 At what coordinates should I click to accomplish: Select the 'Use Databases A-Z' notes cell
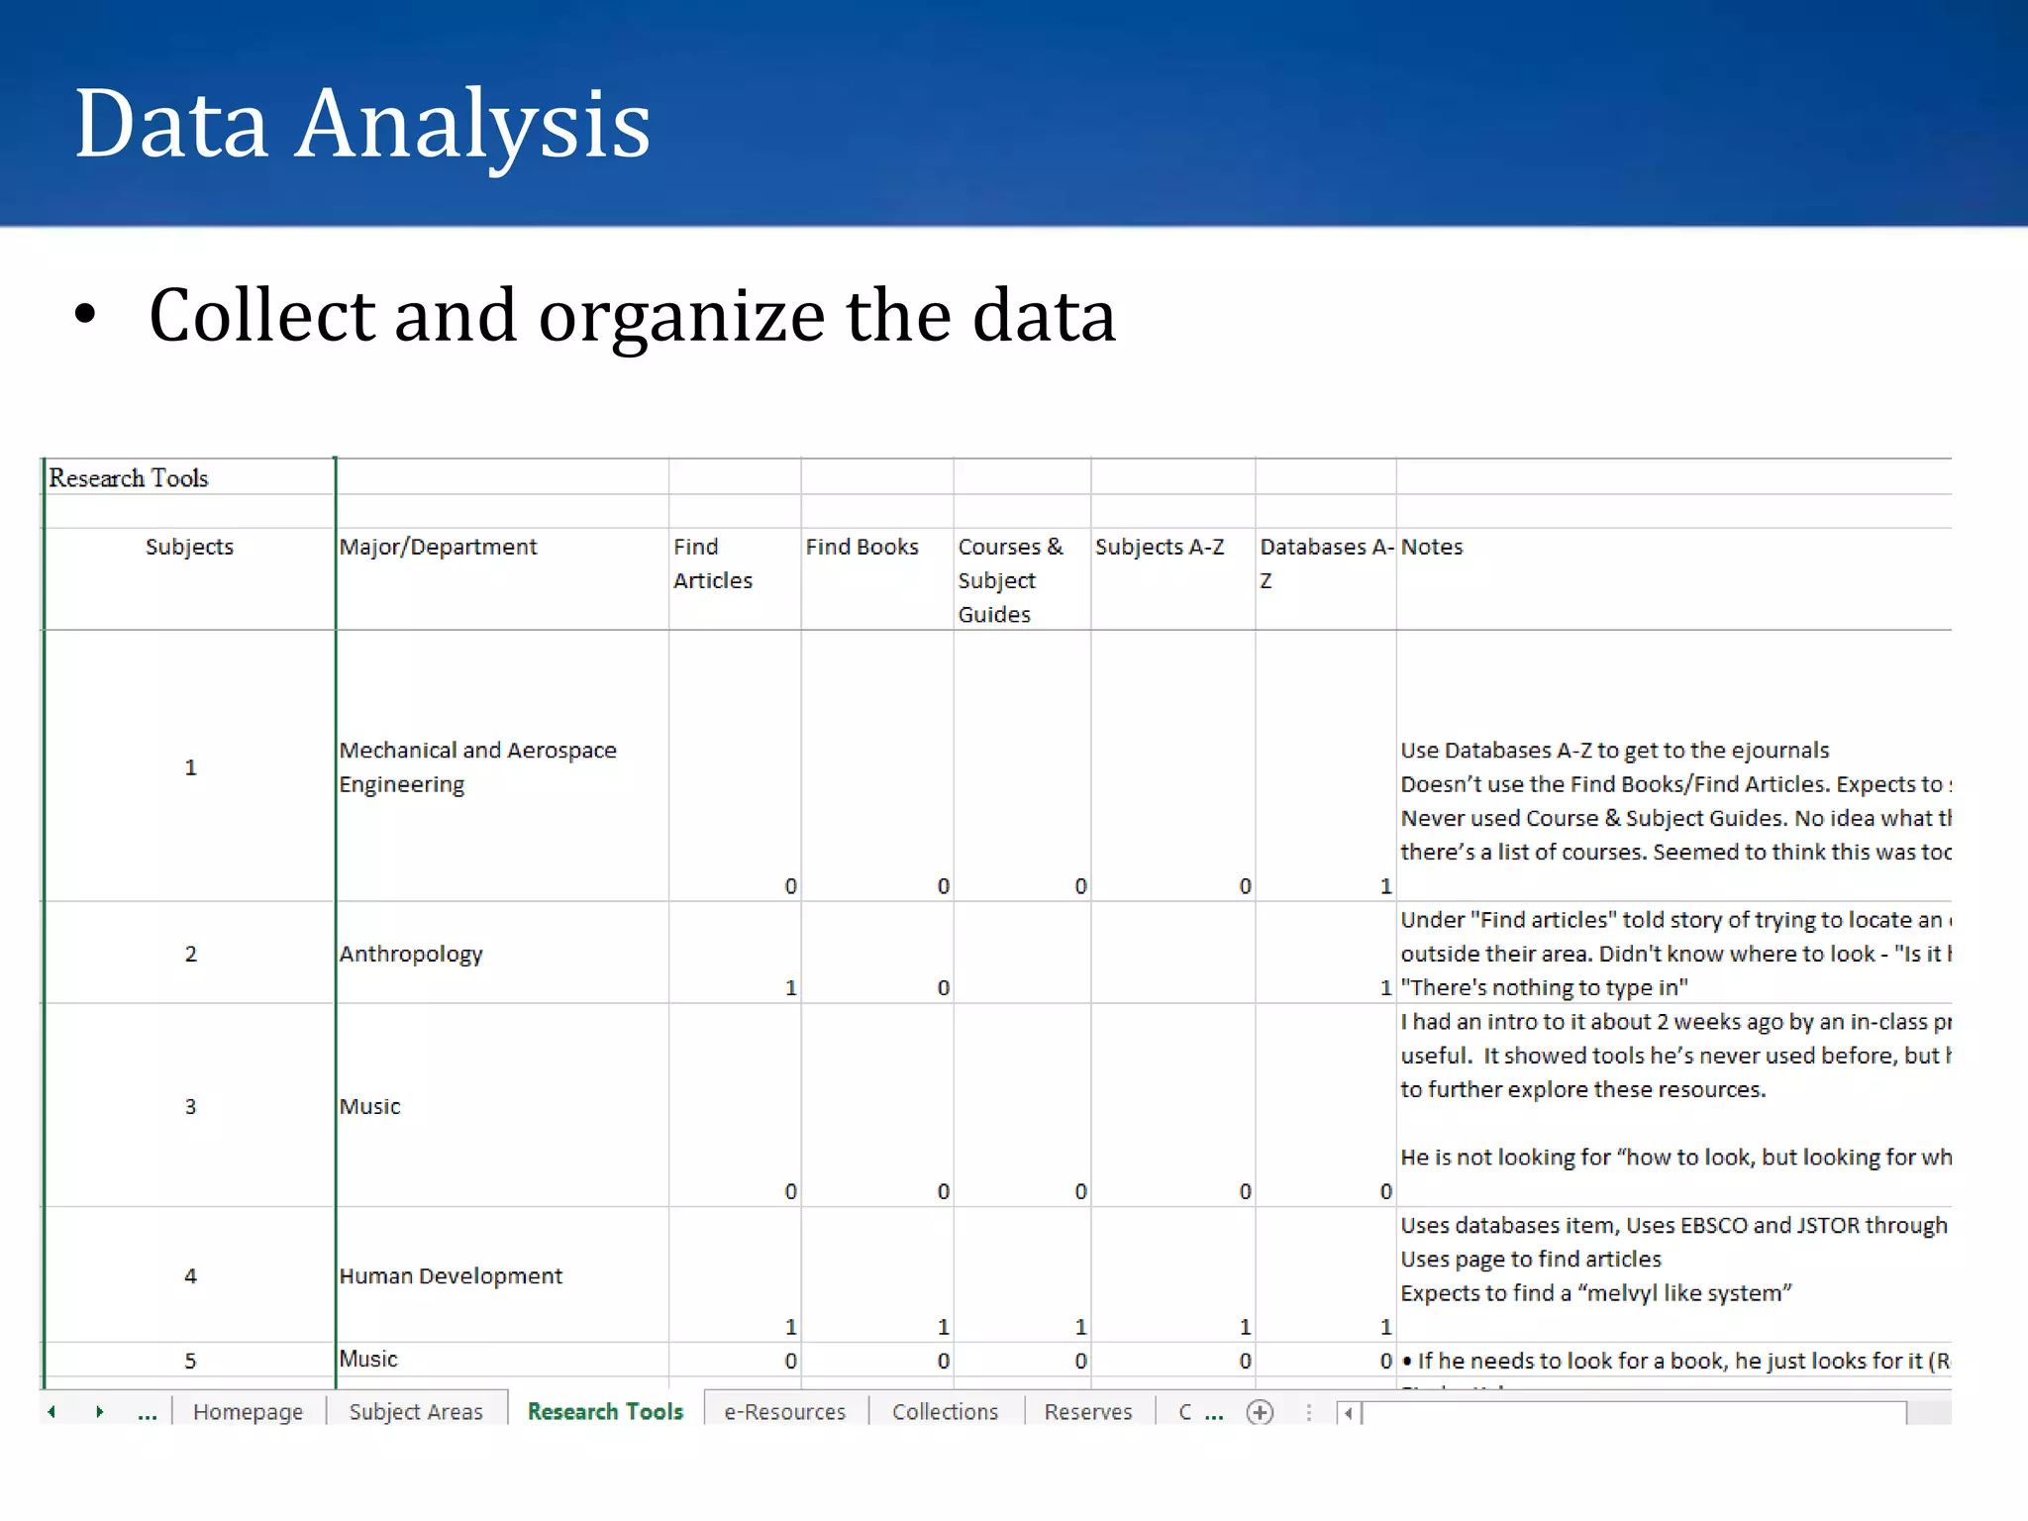pyautogui.click(x=1673, y=765)
